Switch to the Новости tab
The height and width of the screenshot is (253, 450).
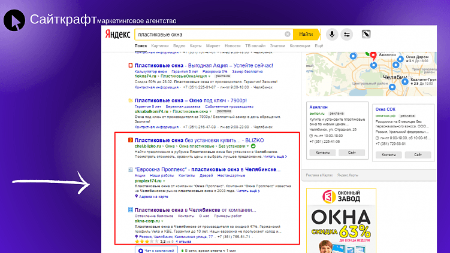coord(232,46)
